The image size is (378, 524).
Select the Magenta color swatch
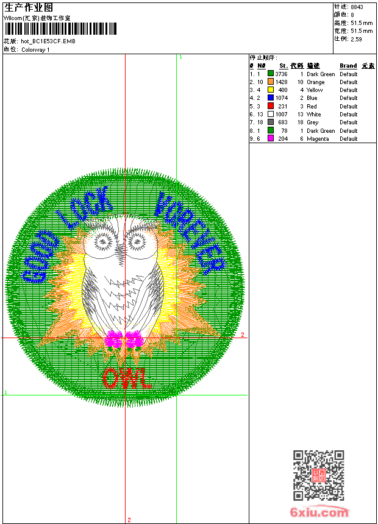pyautogui.click(x=271, y=138)
